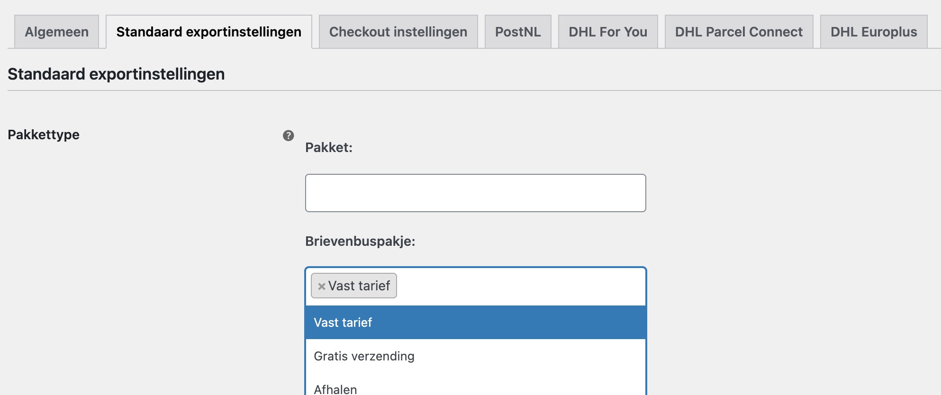941x395 pixels.
Task: Open the DHL Parcel Connect tab
Action: coord(738,31)
